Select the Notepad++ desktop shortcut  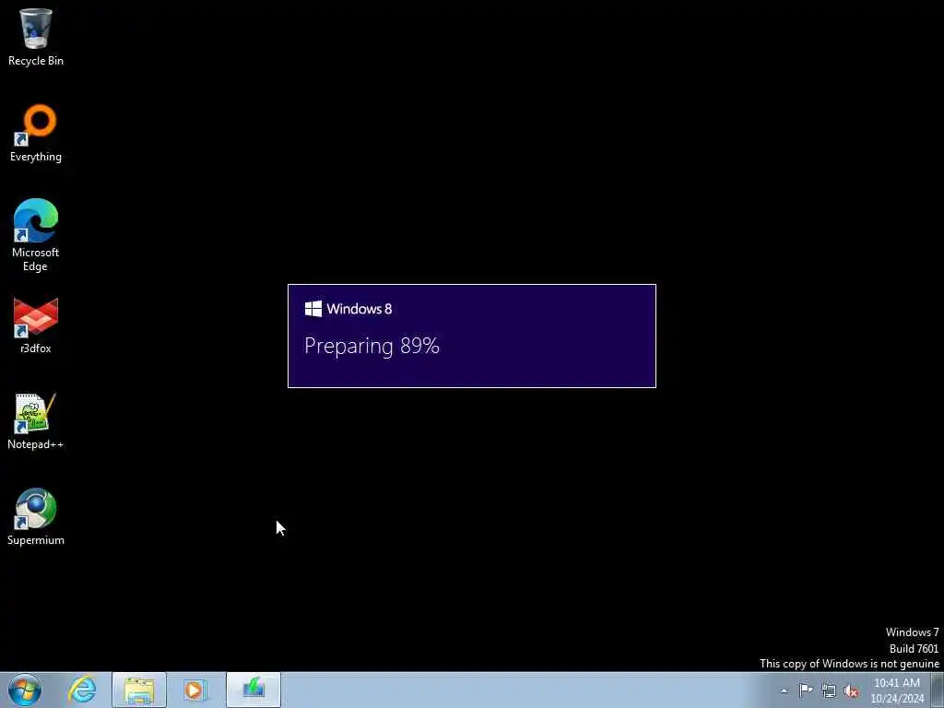36,421
